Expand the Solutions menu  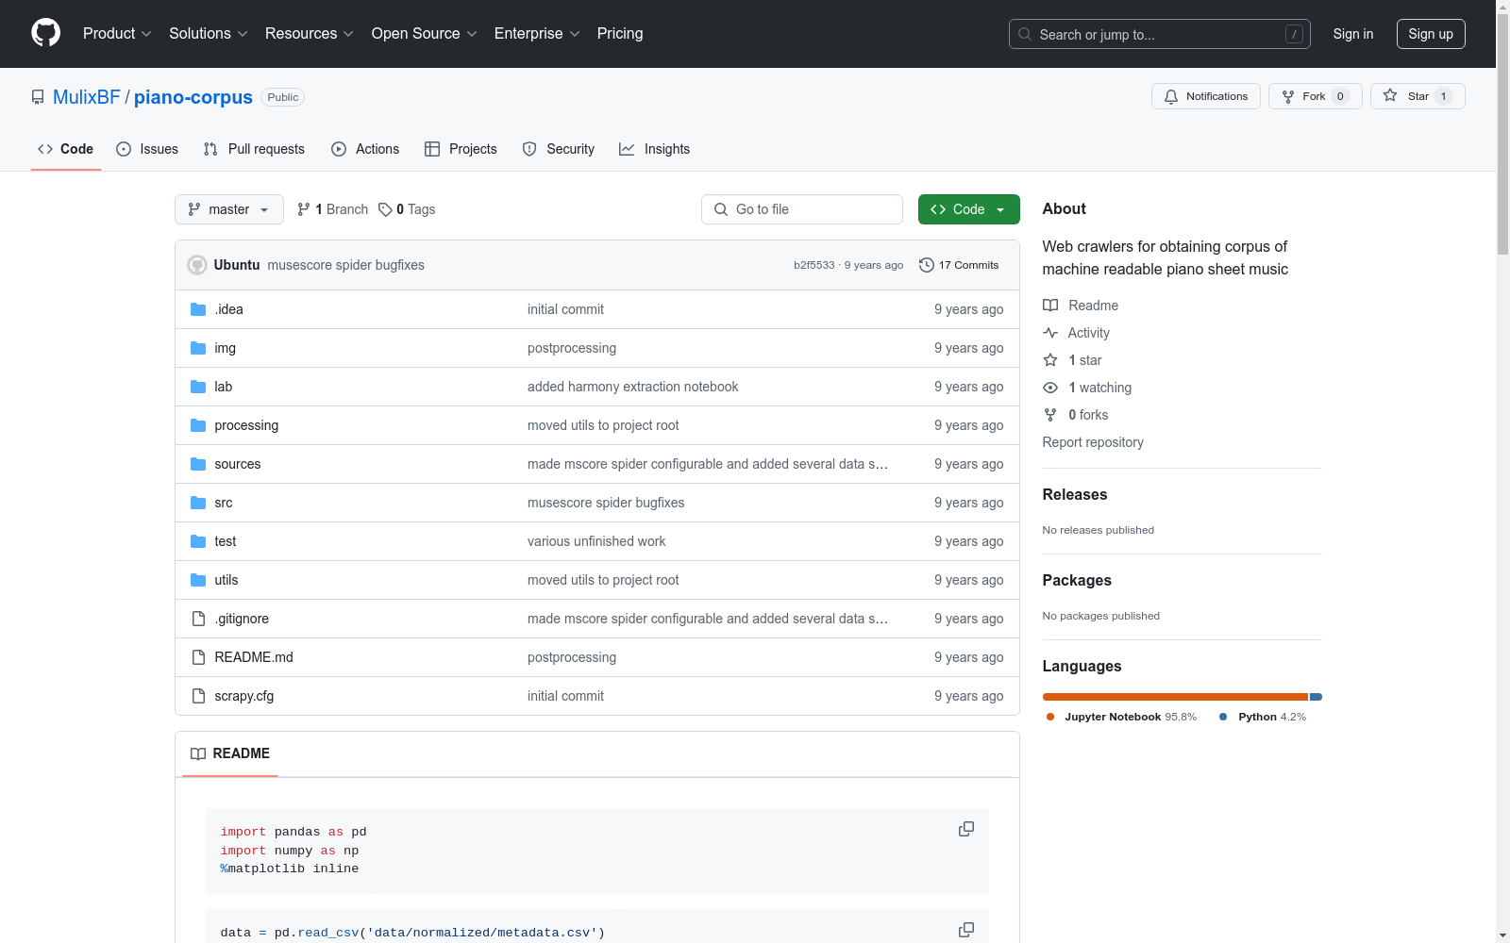(209, 33)
